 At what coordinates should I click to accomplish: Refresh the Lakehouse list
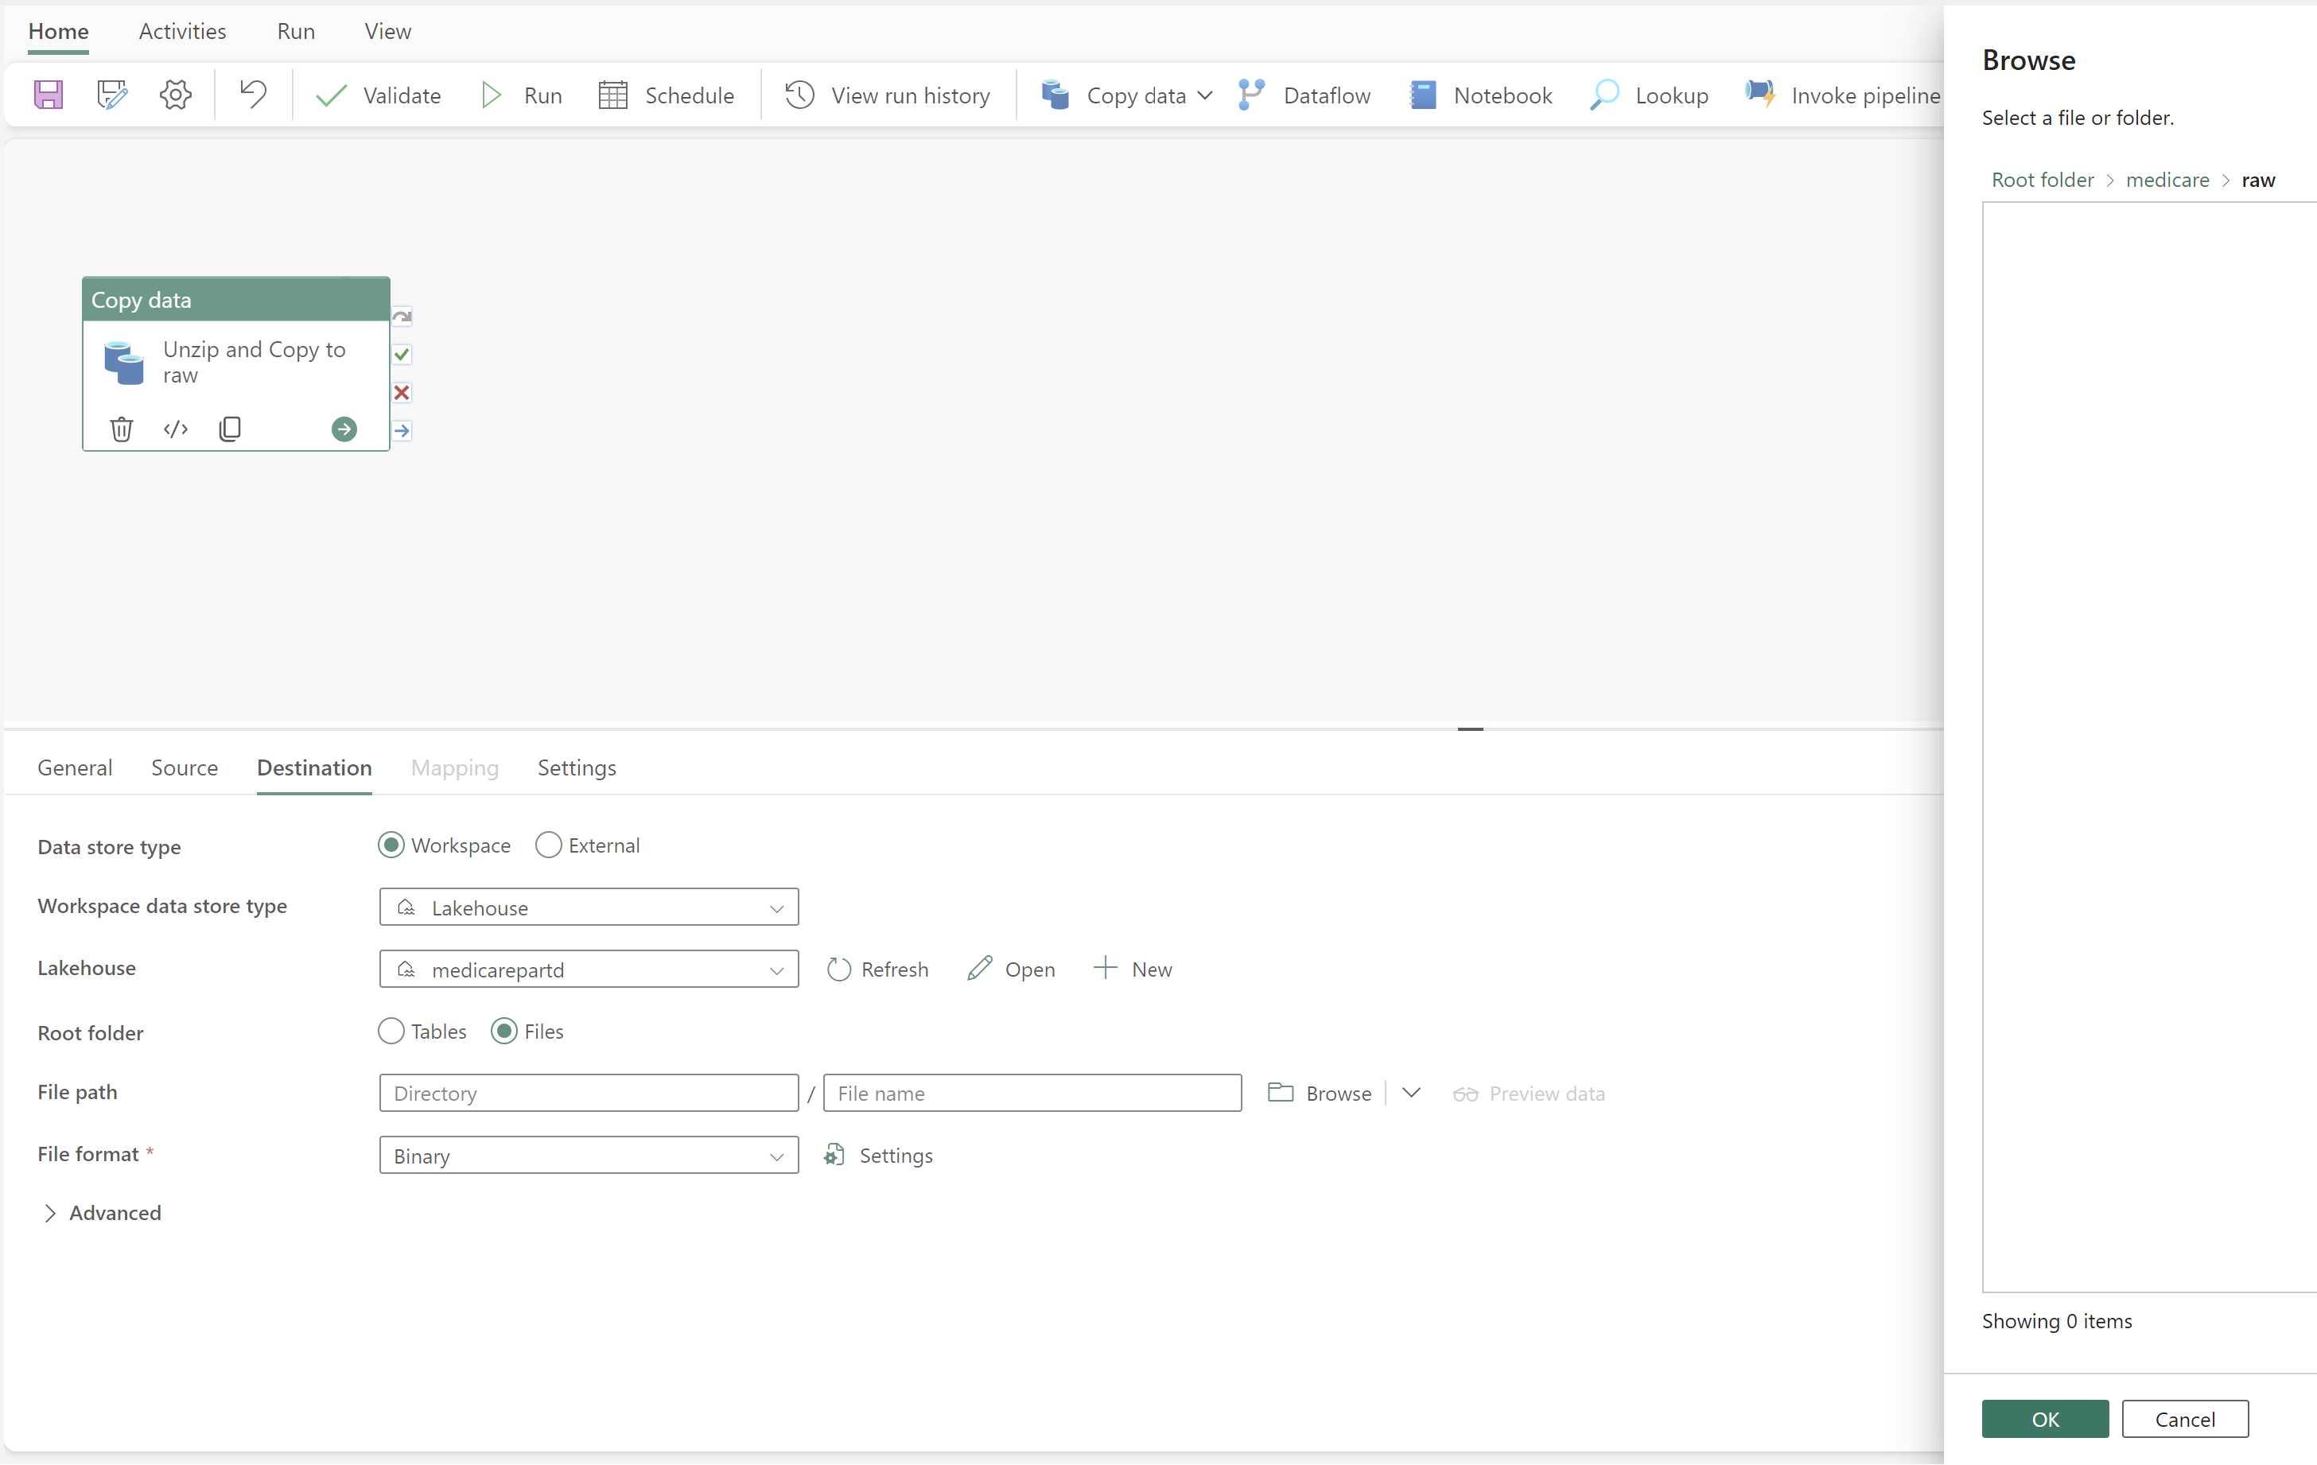(877, 970)
